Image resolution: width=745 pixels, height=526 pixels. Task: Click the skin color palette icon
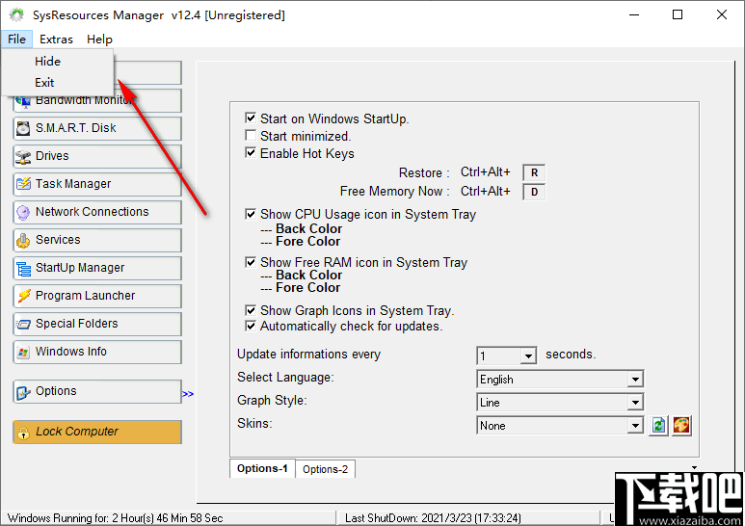[681, 426]
